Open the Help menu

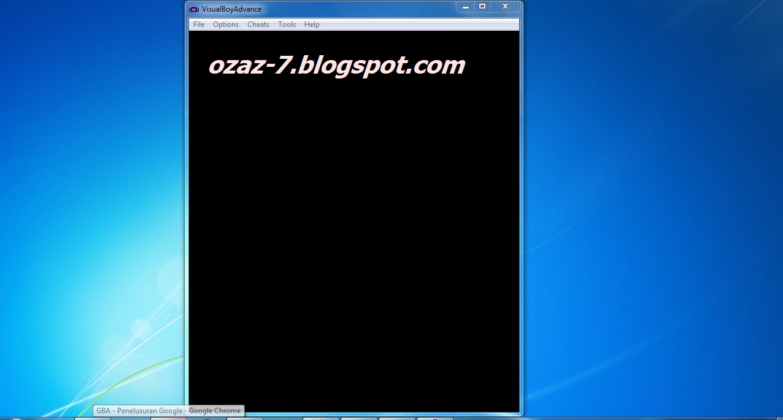pos(312,24)
